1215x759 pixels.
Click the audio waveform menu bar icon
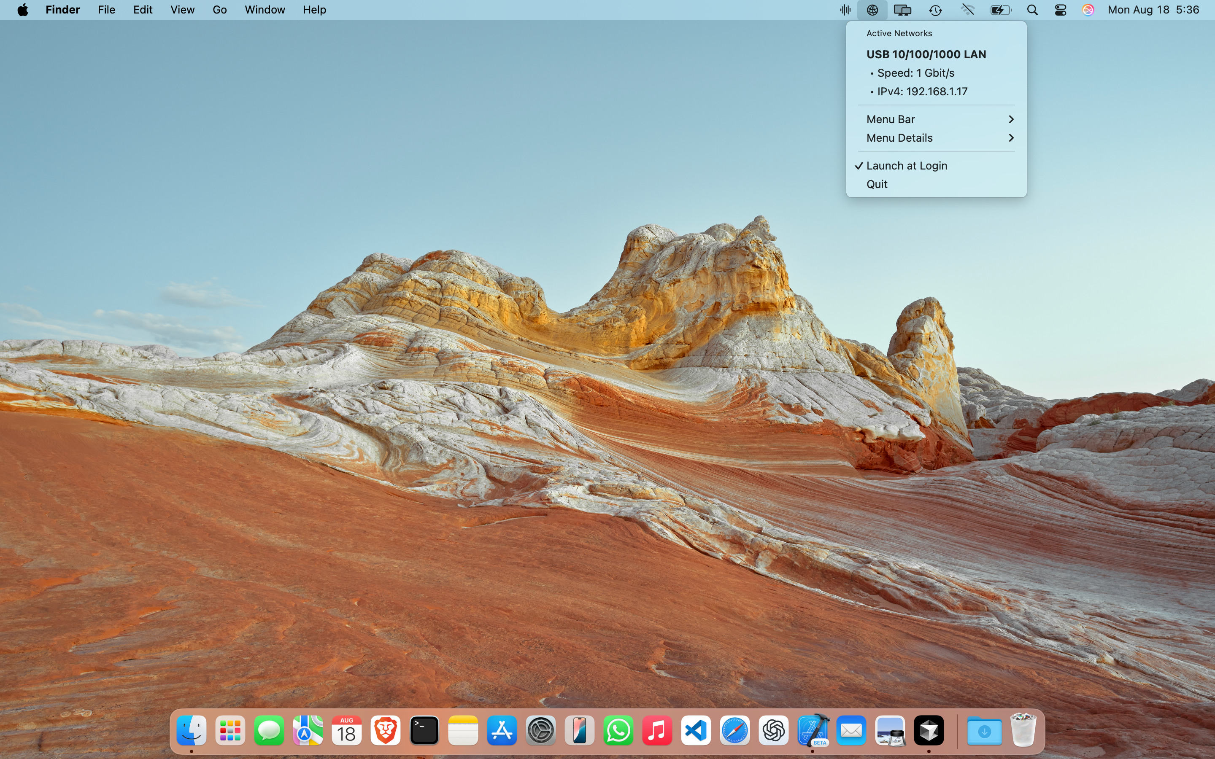click(845, 10)
